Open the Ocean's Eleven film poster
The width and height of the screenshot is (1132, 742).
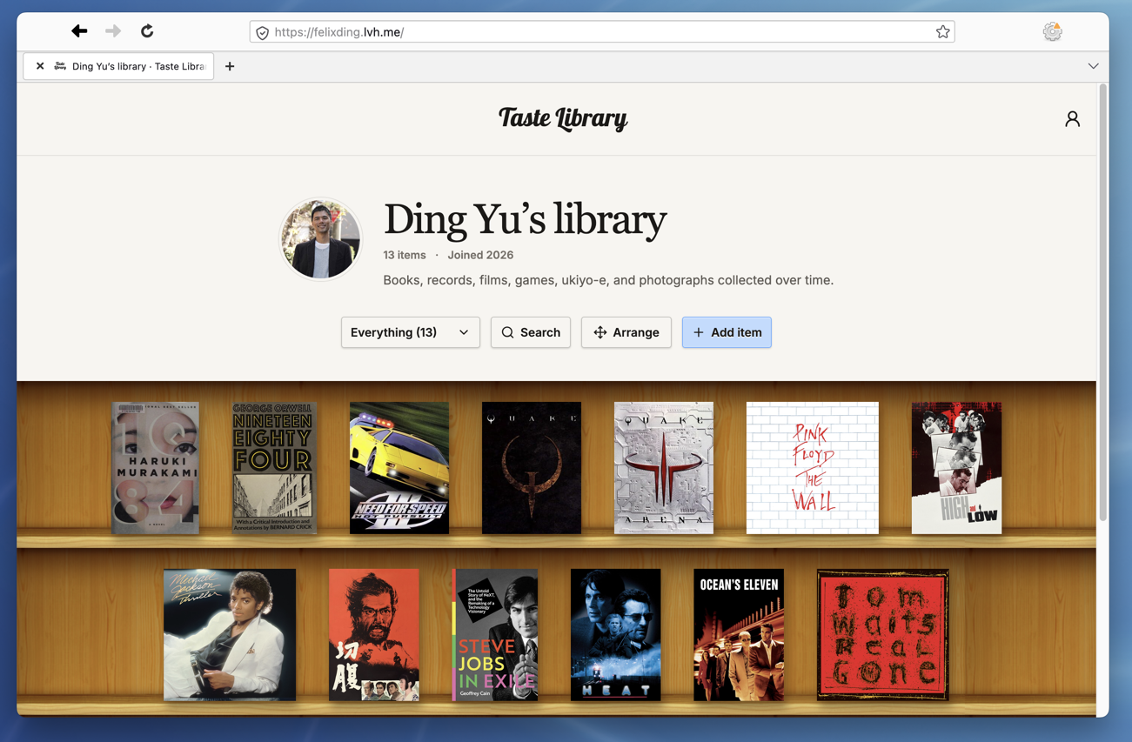(739, 635)
